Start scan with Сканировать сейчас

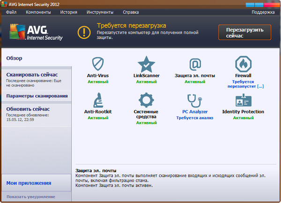[x=32, y=75]
